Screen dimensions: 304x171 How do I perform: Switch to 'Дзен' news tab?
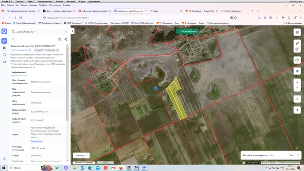pos(59,11)
